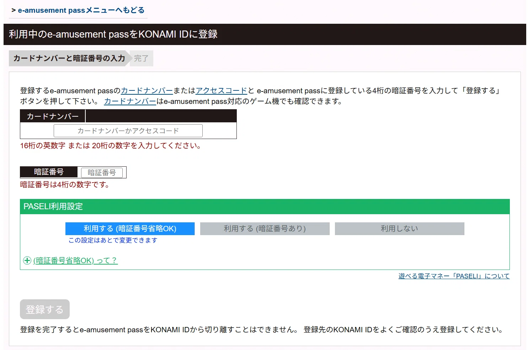
Task: Expand the (暗証番号省略OK)って？ explanation
Action: point(75,261)
